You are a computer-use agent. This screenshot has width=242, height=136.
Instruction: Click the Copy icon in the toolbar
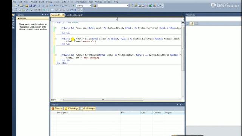tap(43, 6)
